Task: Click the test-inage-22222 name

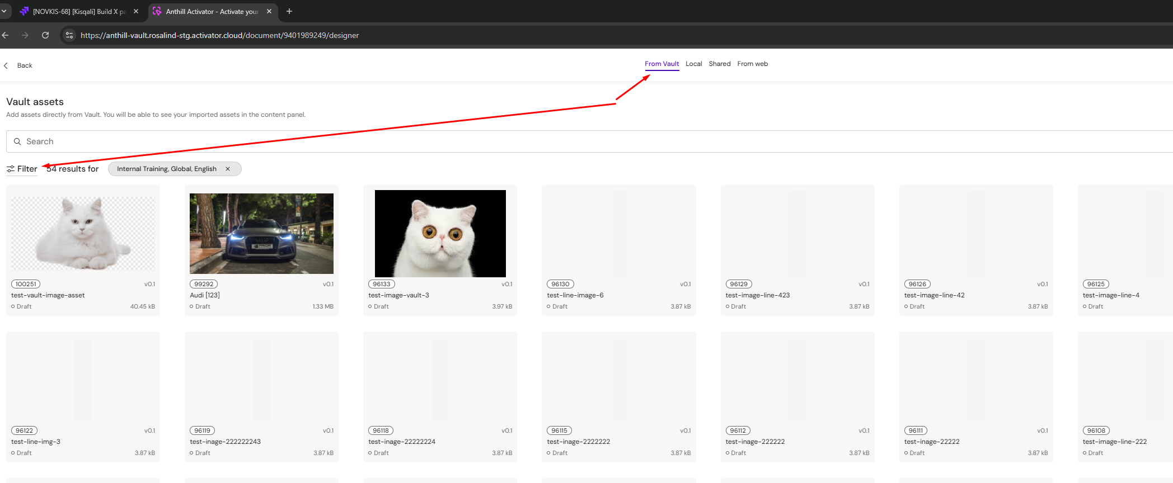Action: click(932, 442)
